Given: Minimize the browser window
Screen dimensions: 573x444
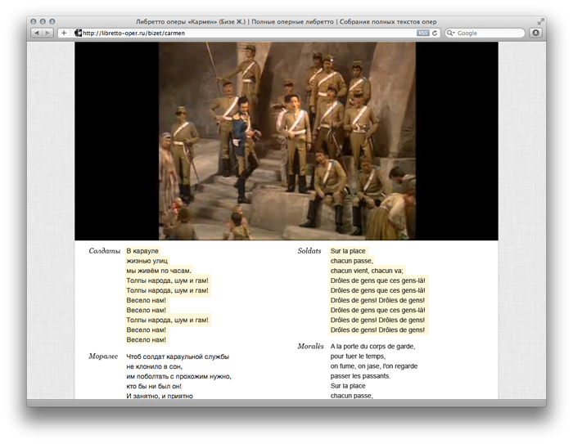Looking at the screenshot, I should coord(43,21).
